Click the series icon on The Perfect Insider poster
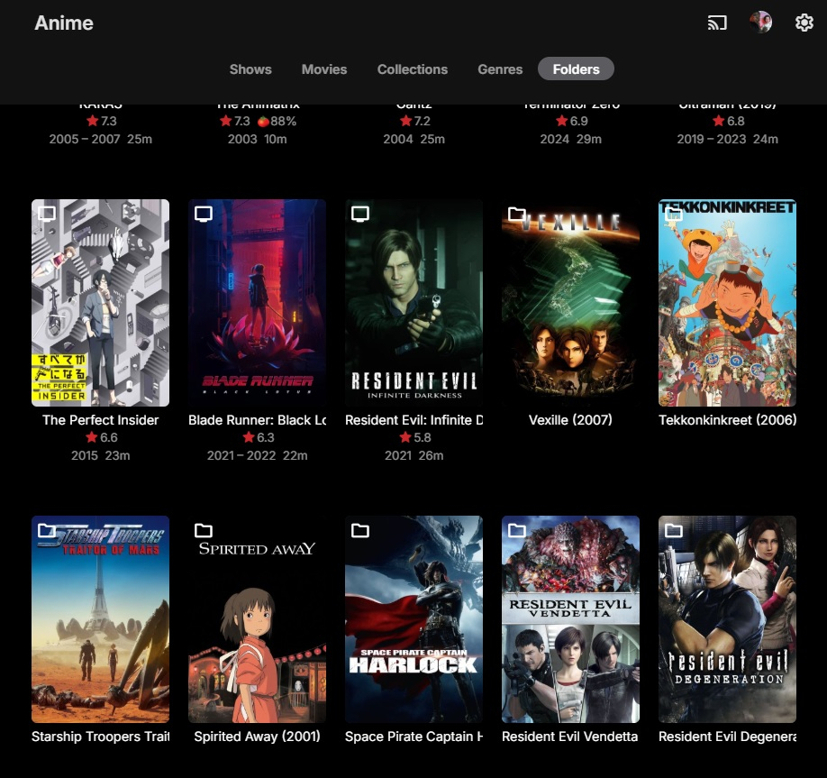Image resolution: width=827 pixels, height=778 pixels. (x=47, y=214)
